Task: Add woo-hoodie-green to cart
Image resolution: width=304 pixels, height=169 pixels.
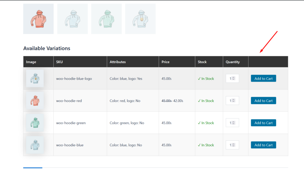Action: click(x=263, y=123)
